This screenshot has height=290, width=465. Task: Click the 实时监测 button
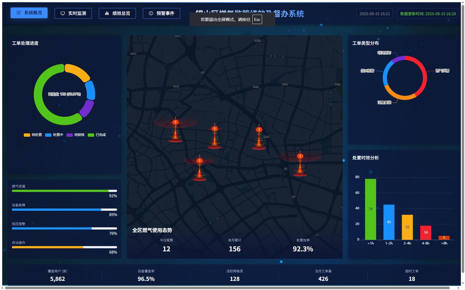coord(73,13)
